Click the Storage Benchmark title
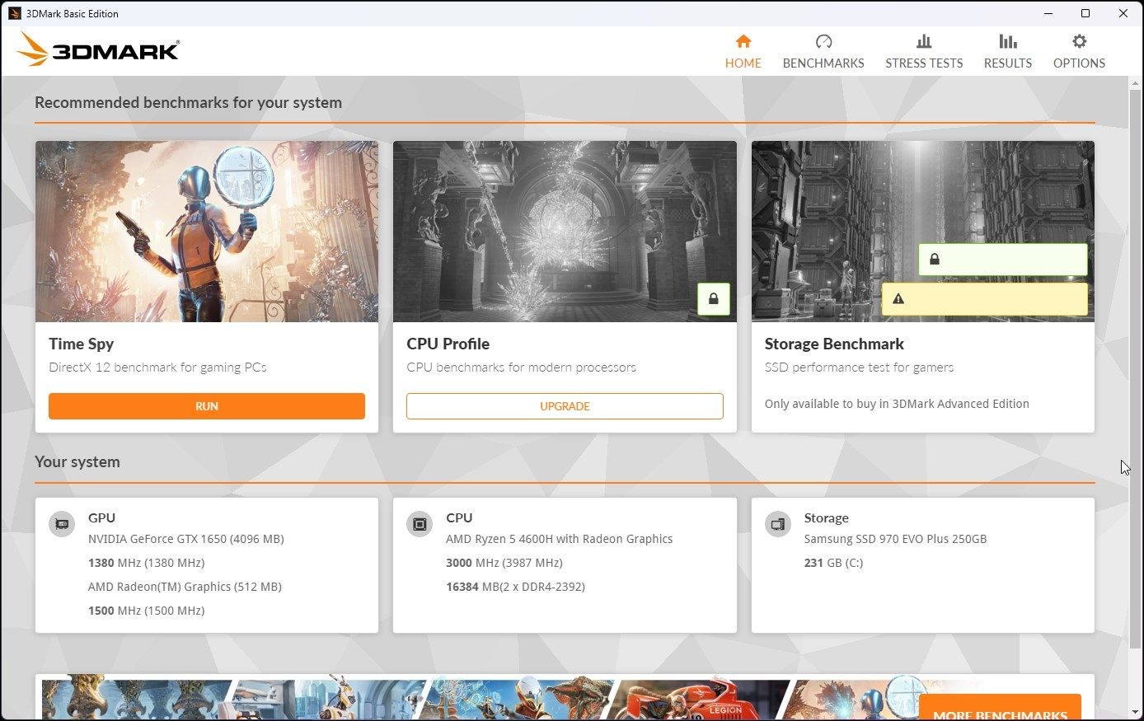This screenshot has height=721, width=1144. [x=834, y=344]
